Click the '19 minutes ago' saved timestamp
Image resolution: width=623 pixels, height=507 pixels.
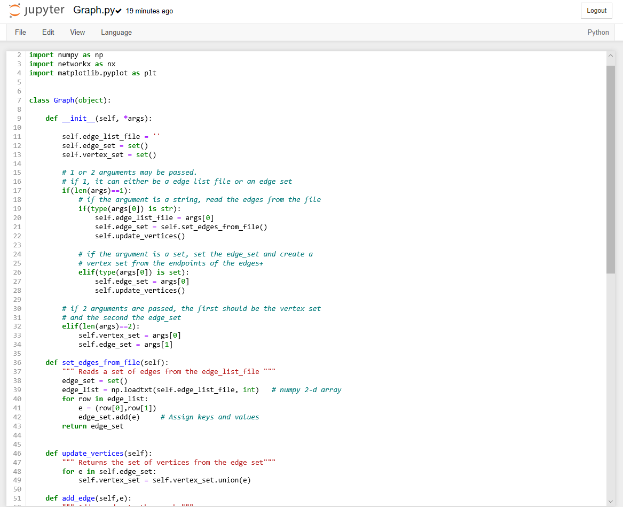point(149,11)
